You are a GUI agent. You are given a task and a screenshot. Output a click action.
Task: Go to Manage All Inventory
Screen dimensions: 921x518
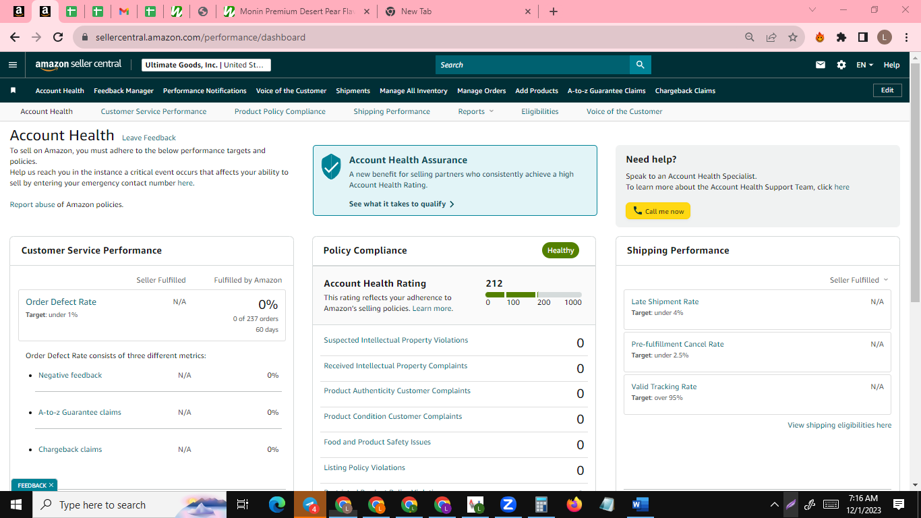coord(413,90)
